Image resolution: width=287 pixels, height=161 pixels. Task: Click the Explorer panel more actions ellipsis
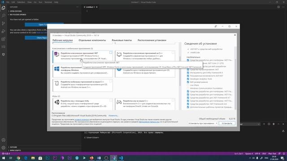(78, 7)
